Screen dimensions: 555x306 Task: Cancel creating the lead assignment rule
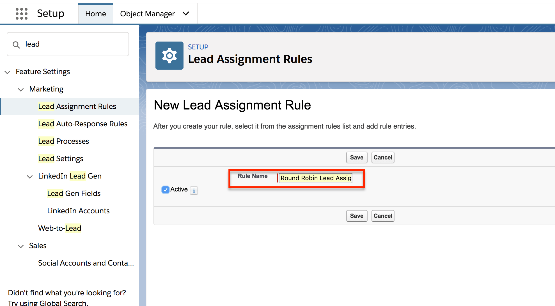[x=383, y=157]
